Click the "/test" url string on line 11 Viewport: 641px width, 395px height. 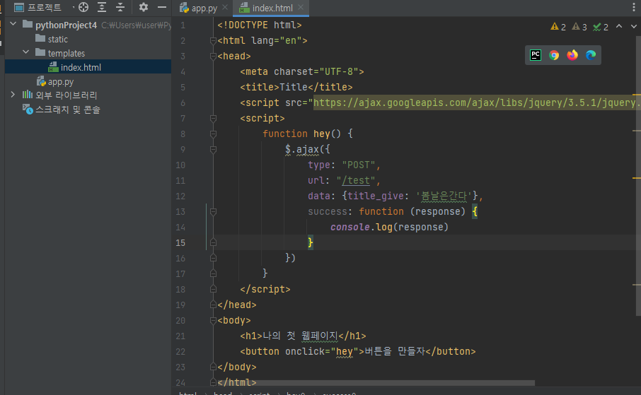(x=356, y=181)
